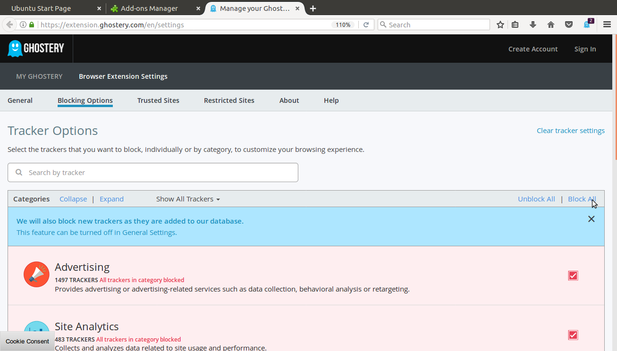The width and height of the screenshot is (617, 351).
Task: Select Browser Extension Settings
Action: click(123, 76)
